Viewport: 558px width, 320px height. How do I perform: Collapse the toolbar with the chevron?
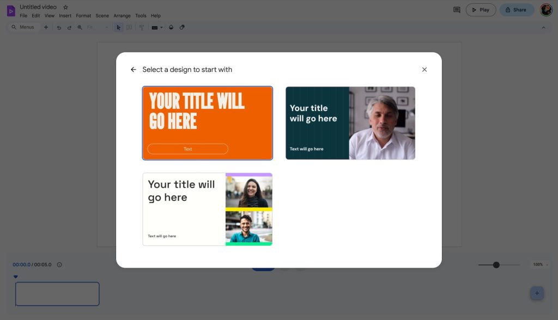[543, 27]
